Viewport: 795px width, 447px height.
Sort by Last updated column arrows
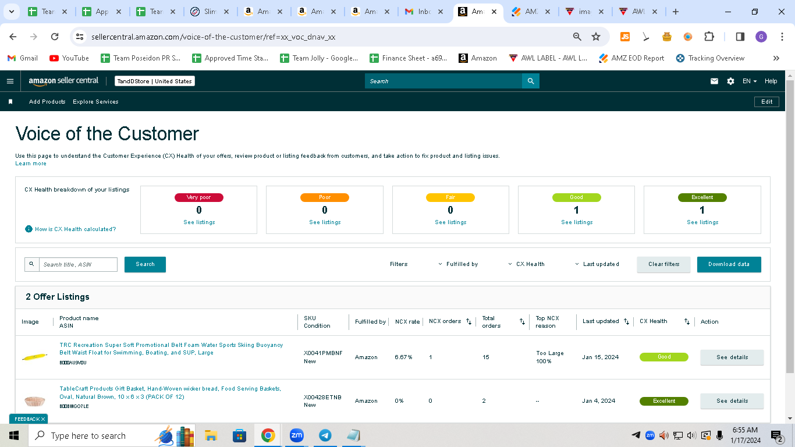coord(626,321)
